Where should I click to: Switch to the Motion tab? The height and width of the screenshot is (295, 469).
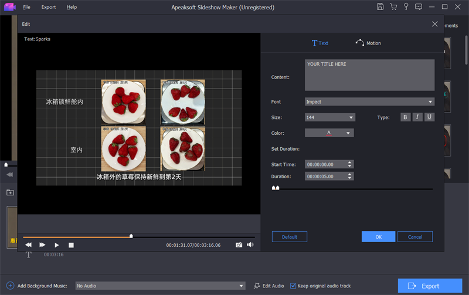pos(368,43)
